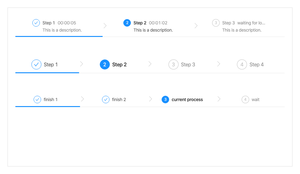The height and width of the screenshot is (174, 300).
Task: Click the grey number 4 circle beside Step 4
Action: pos(242,64)
